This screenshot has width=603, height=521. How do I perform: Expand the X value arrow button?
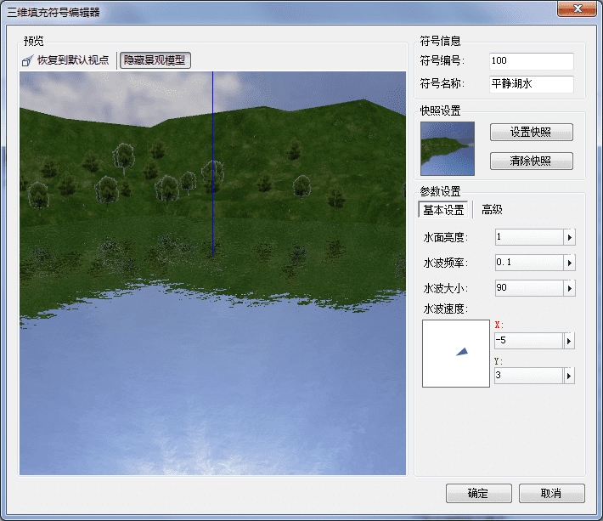click(x=569, y=341)
